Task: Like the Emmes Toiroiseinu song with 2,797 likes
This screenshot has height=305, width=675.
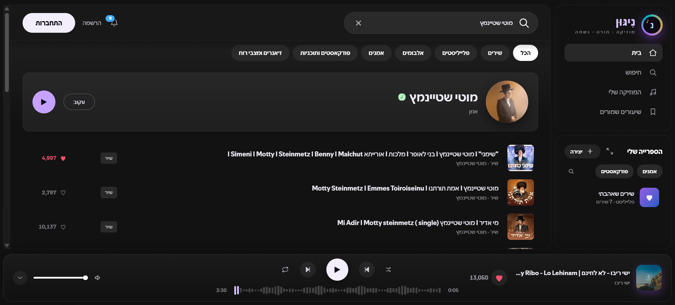Action: [x=63, y=193]
